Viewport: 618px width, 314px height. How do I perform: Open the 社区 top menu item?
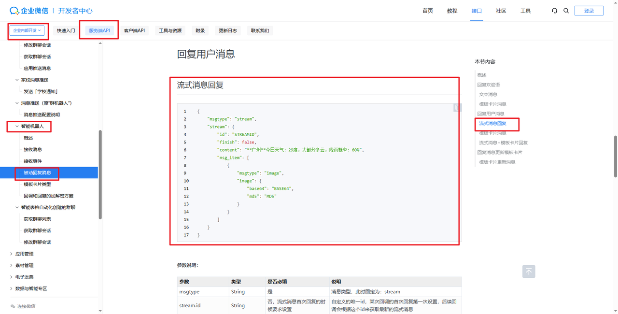pos(501,11)
